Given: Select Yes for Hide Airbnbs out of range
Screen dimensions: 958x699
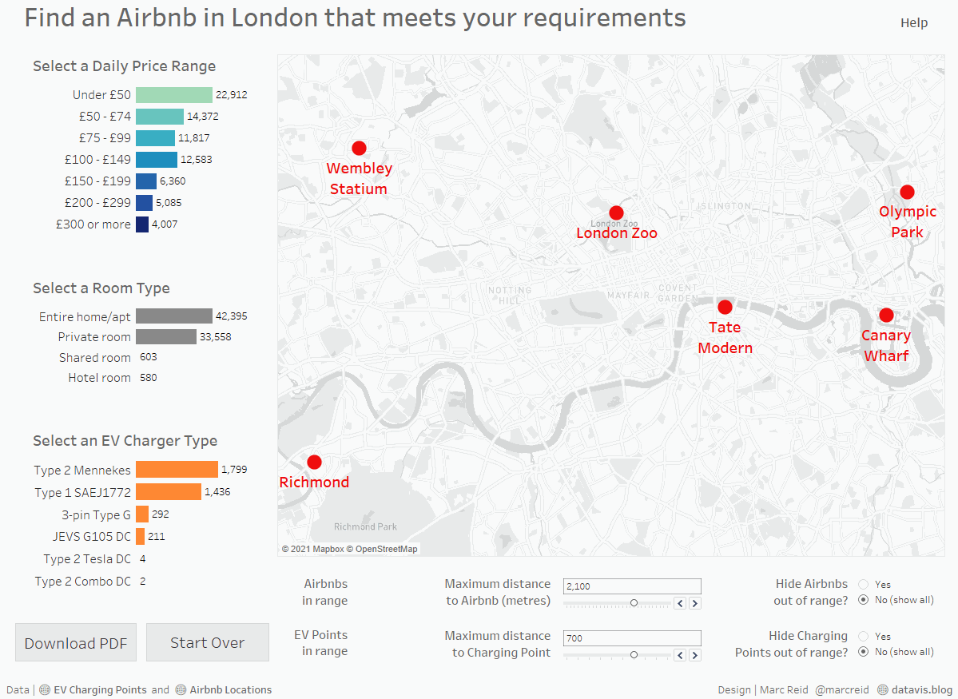Looking at the screenshot, I should pos(864,585).
